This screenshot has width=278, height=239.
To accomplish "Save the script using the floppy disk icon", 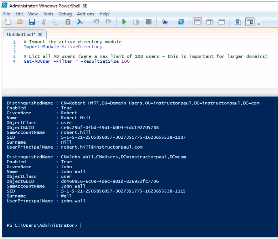I will click(32, 22).
